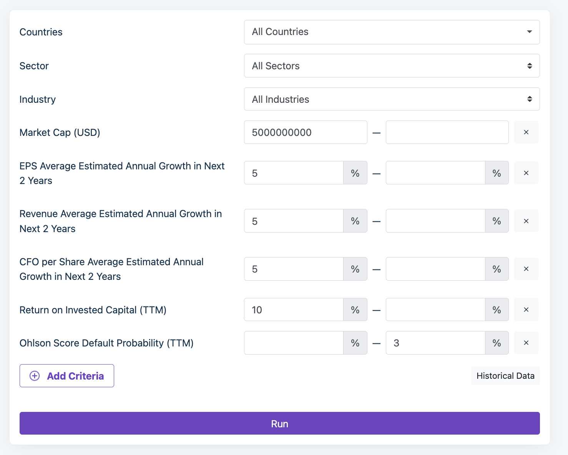This screenshot has height=455, width=568.
Task: Open the All Industries dropdown
Action: (x=391, y=99)
